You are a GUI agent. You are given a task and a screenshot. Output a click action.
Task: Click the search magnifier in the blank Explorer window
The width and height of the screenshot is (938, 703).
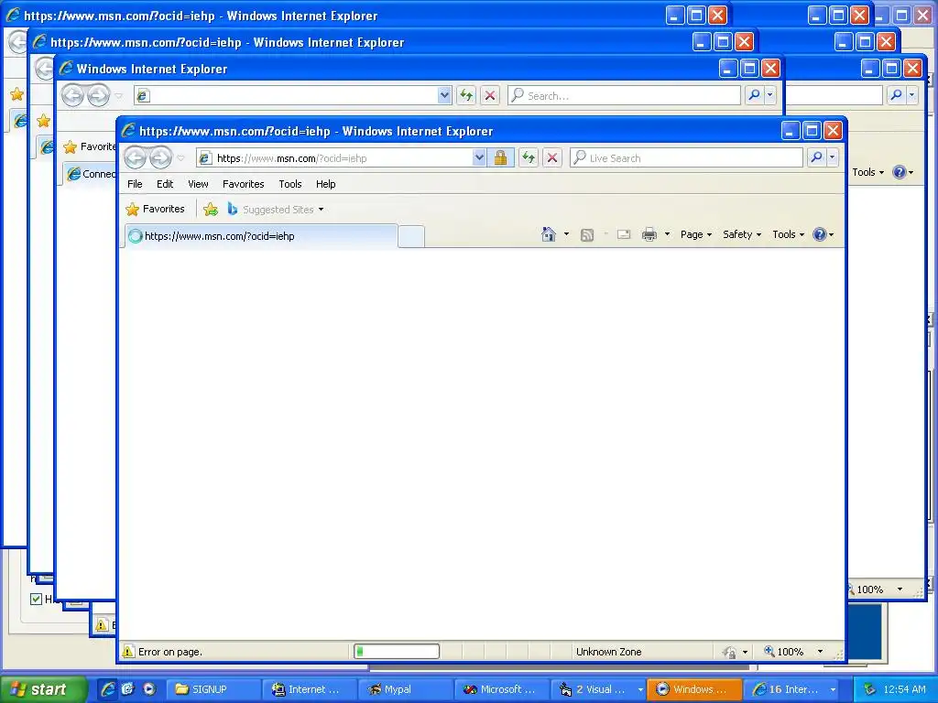coord(755,95)
